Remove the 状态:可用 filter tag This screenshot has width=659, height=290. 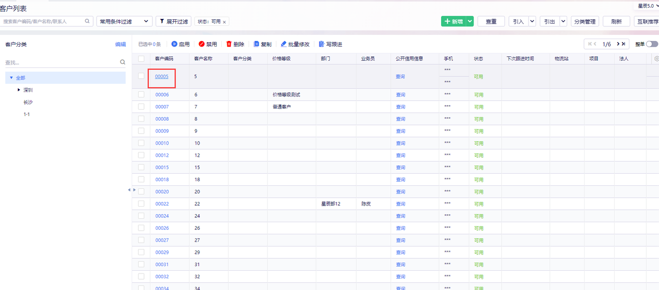coord(225,22)
